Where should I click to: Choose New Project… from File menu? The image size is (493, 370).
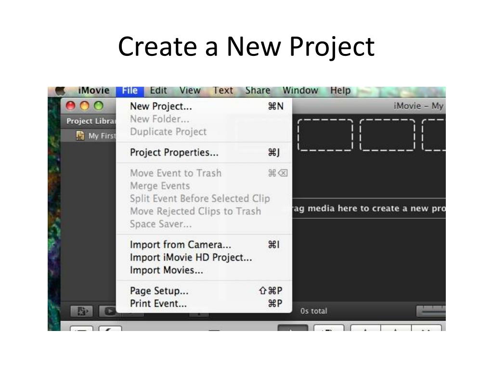pos(204,106)
